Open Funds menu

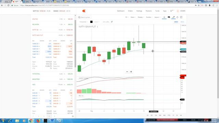157,11
